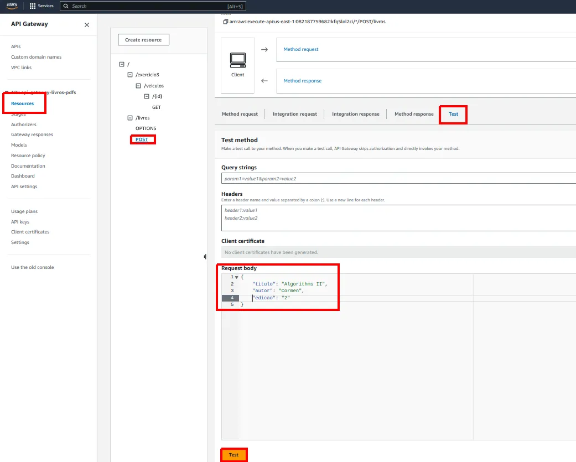The image size is (576, 462).
Task: Open the Test tab
Action: 453,114
